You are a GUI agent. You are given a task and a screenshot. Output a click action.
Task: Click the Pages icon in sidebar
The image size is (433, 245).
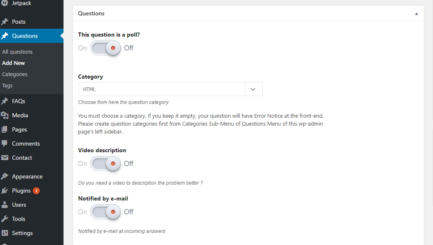point(5,129)
